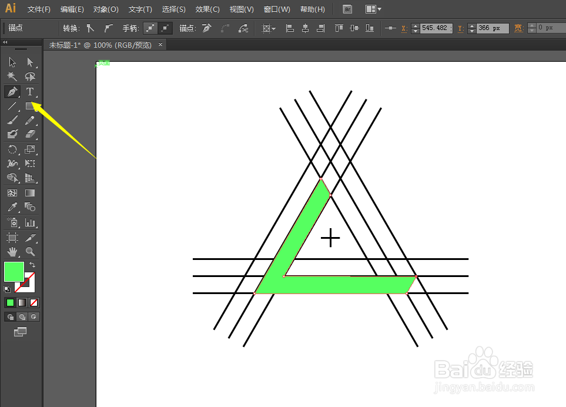566x407 pixels.
Task: Select the Magic Wand tool
Action: tap(12, 76)
